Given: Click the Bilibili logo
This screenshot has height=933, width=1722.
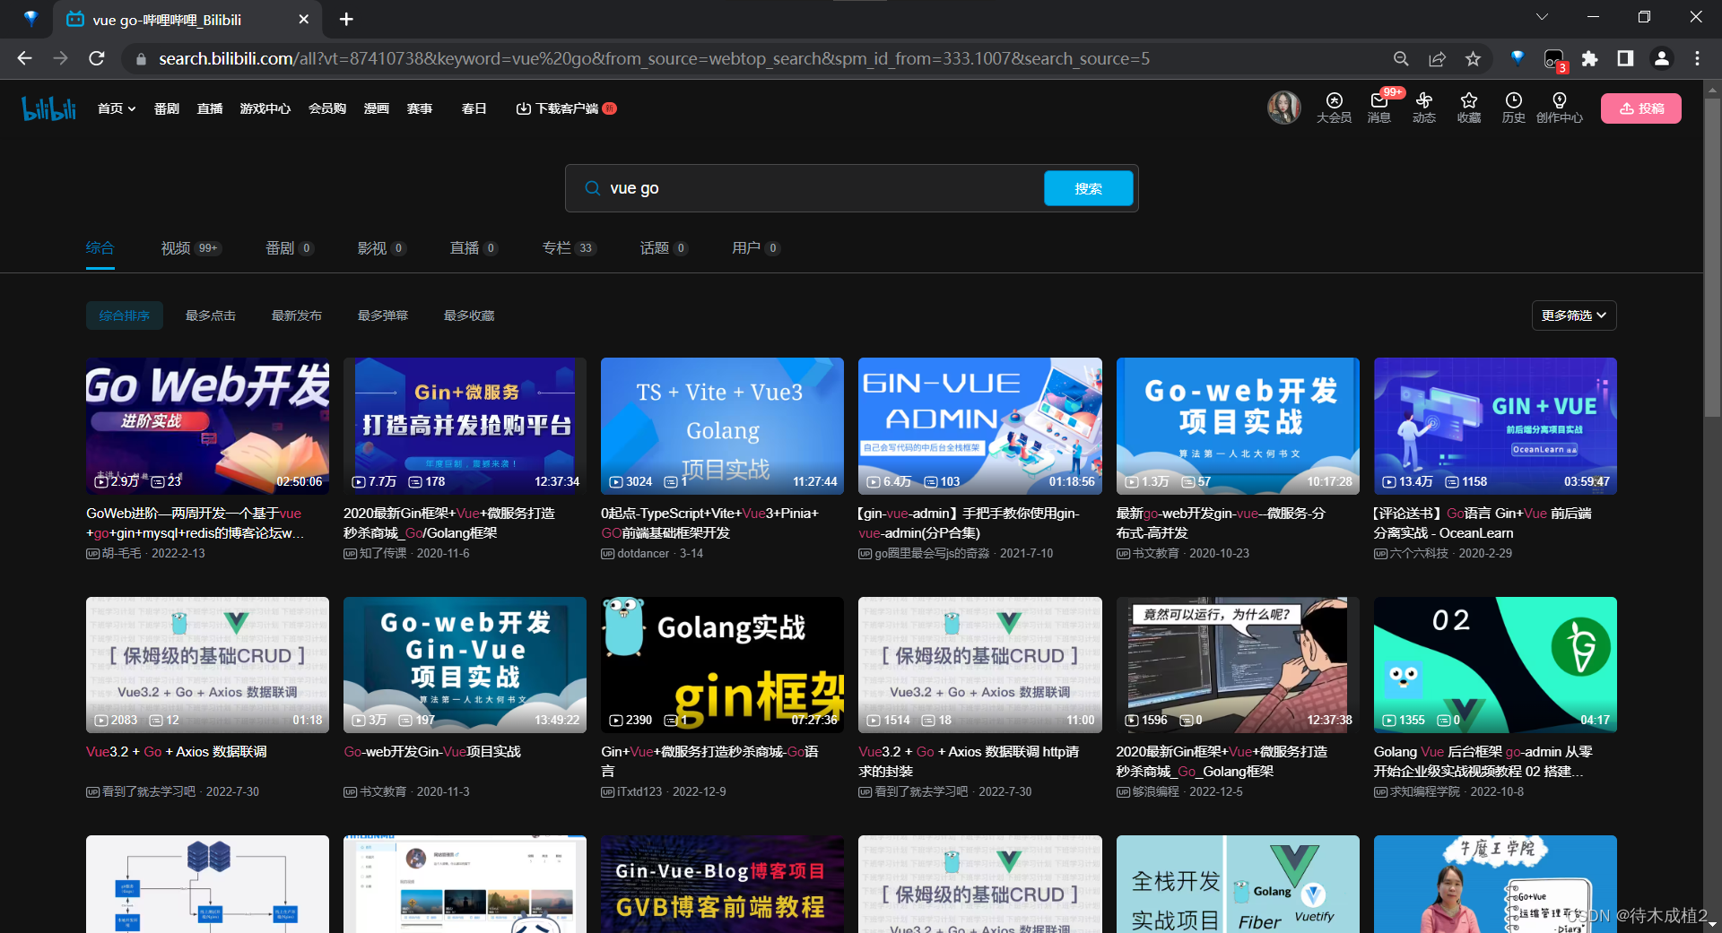Looking at the screenshot, I should pyautogui.click(x=49, y=108).
